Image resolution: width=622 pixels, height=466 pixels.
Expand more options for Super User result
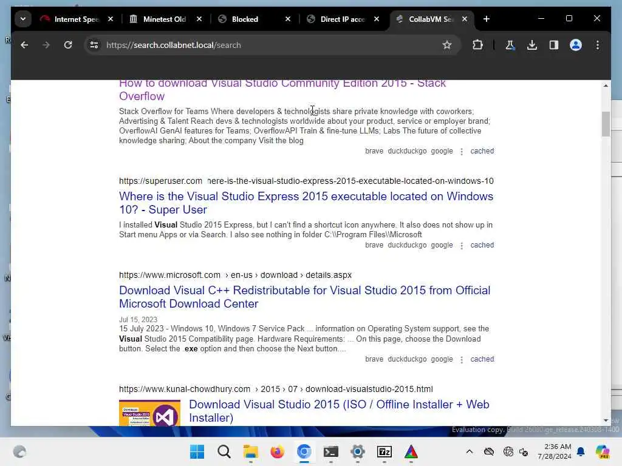tap(462, 246)
